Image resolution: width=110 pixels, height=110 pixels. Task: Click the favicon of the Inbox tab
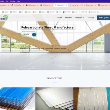(99, 5)
